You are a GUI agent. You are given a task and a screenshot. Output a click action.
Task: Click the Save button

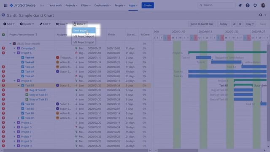pyautogui.click(x=263, y=24)
